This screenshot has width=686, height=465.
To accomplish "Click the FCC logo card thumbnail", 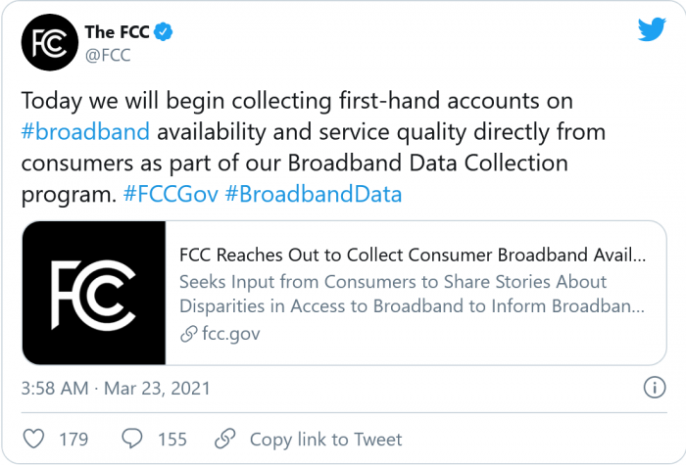I will (94, 293).
